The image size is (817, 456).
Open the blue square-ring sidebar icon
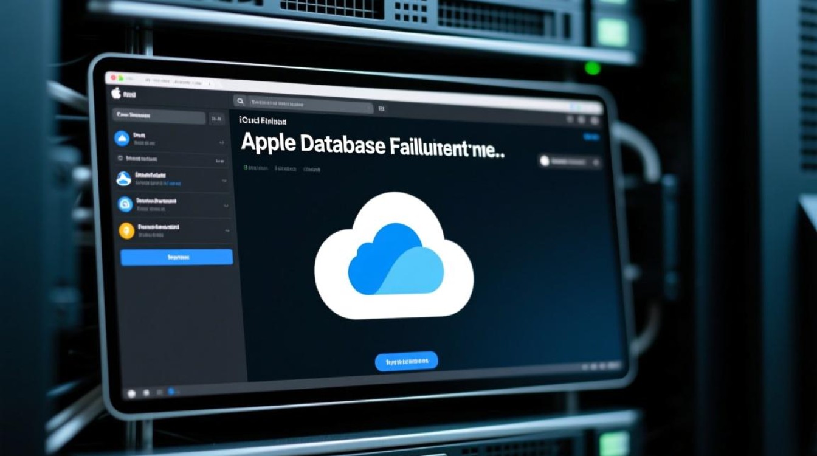click(x=125, y=204)
